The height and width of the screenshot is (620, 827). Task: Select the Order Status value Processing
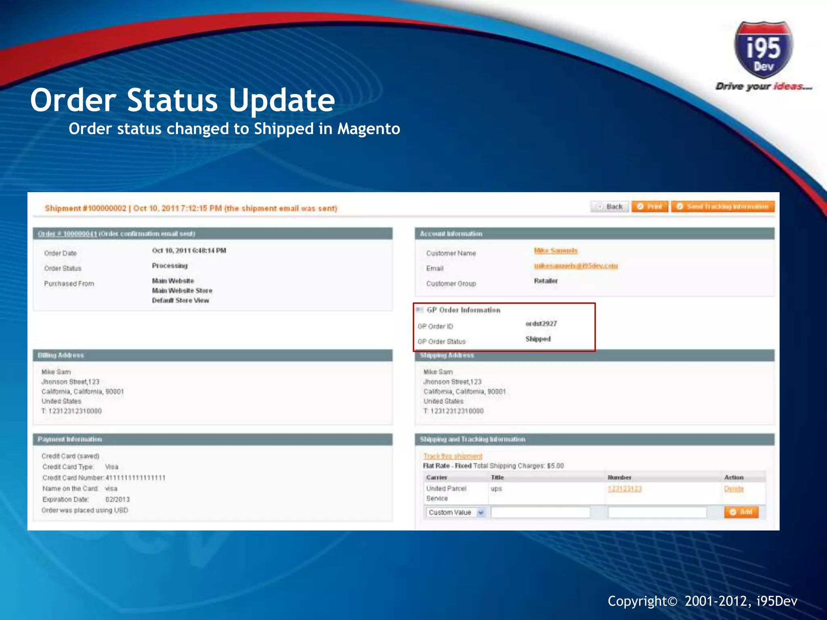coord(170,266)
